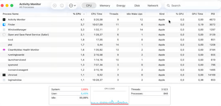The height and width of the screenshot is (106, 221).
Task: Click the Safari Open and Save Panel shield icon
Action: pos(4,35)
